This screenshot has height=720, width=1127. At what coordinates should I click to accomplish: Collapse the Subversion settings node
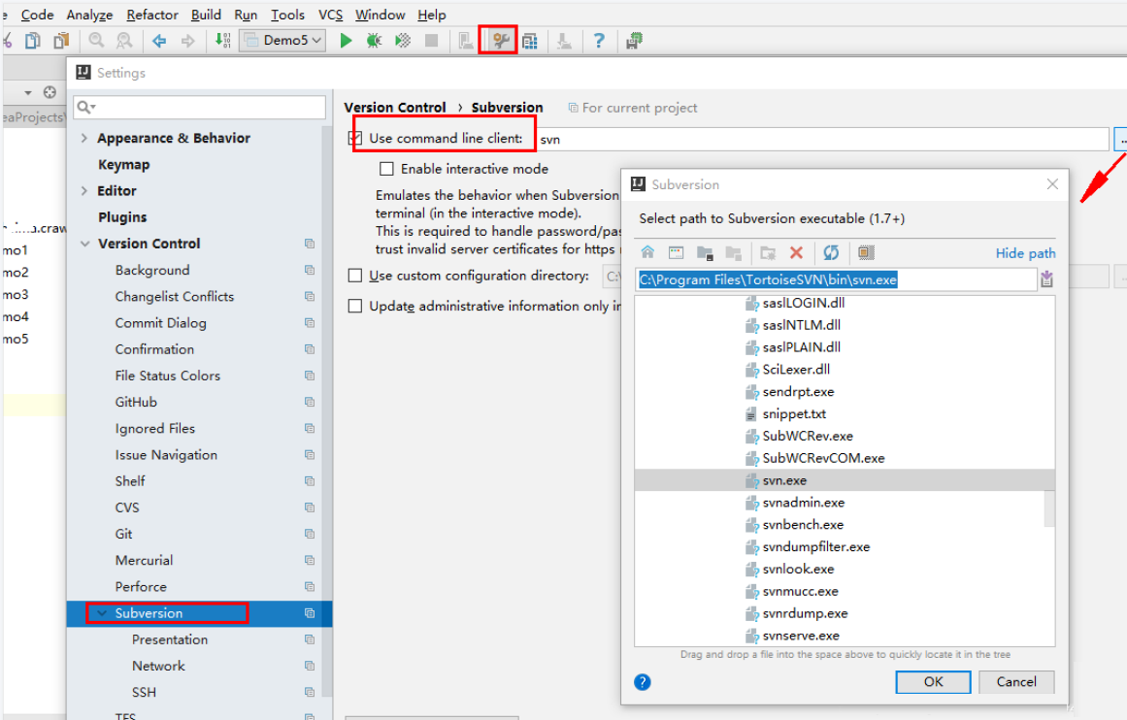102,613
